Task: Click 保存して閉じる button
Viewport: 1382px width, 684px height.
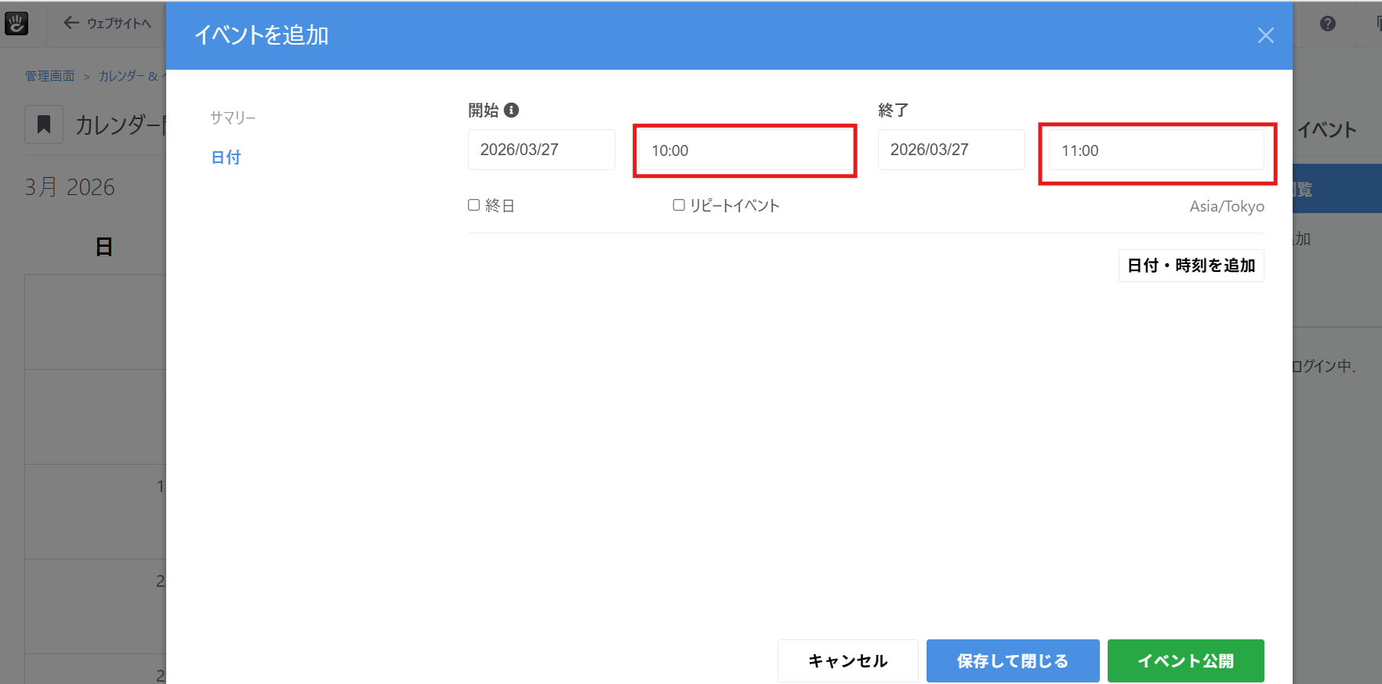Action: [x=1012, y=660]
